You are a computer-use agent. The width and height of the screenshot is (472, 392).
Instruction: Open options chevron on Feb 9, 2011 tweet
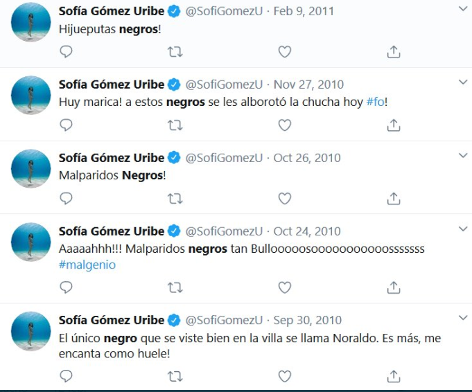point(463,9)
